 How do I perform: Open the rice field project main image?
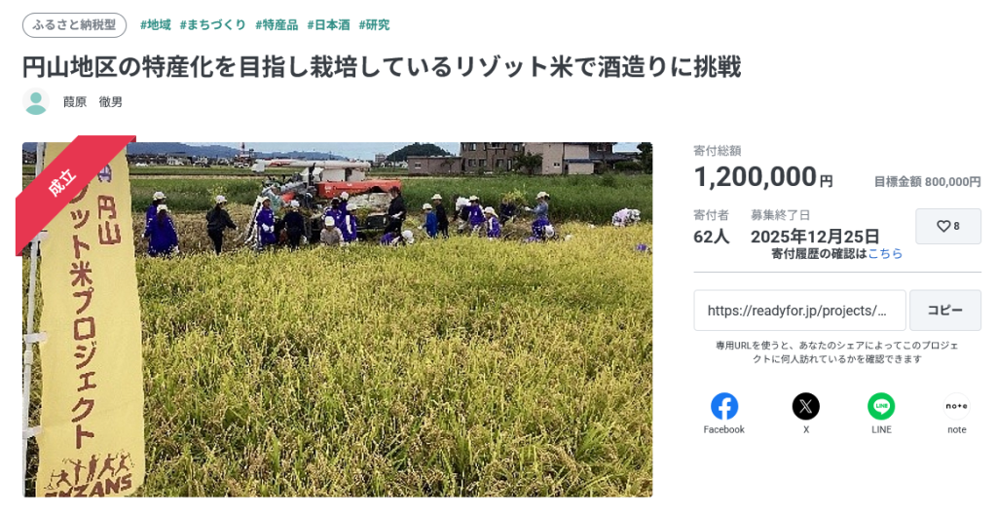(337, 319)
